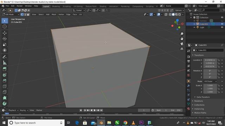Expand the Delta Transform panel
This screenshot has width=225, height=126.
[203, 97]
